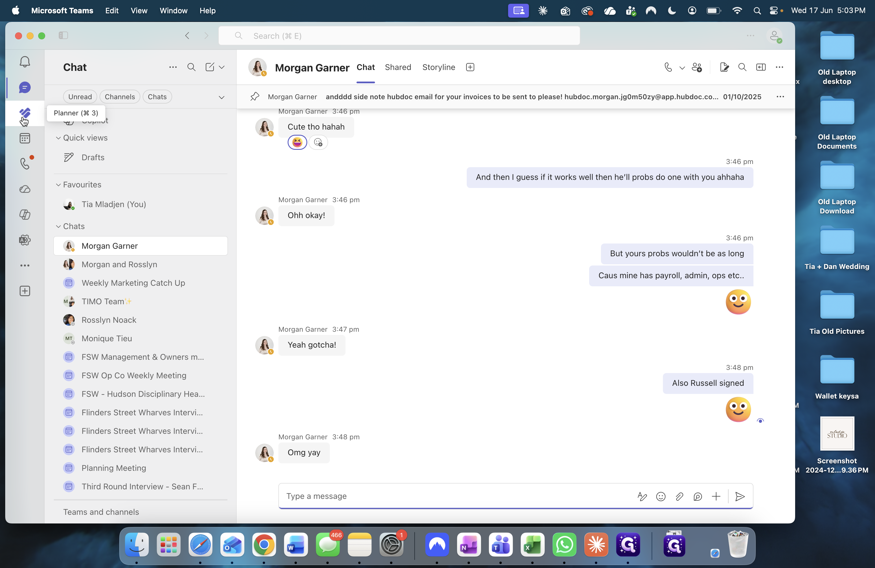Viewport: 875px width, 568px height.
Task: Search within the chat list
Action: [x=191, y=67]
